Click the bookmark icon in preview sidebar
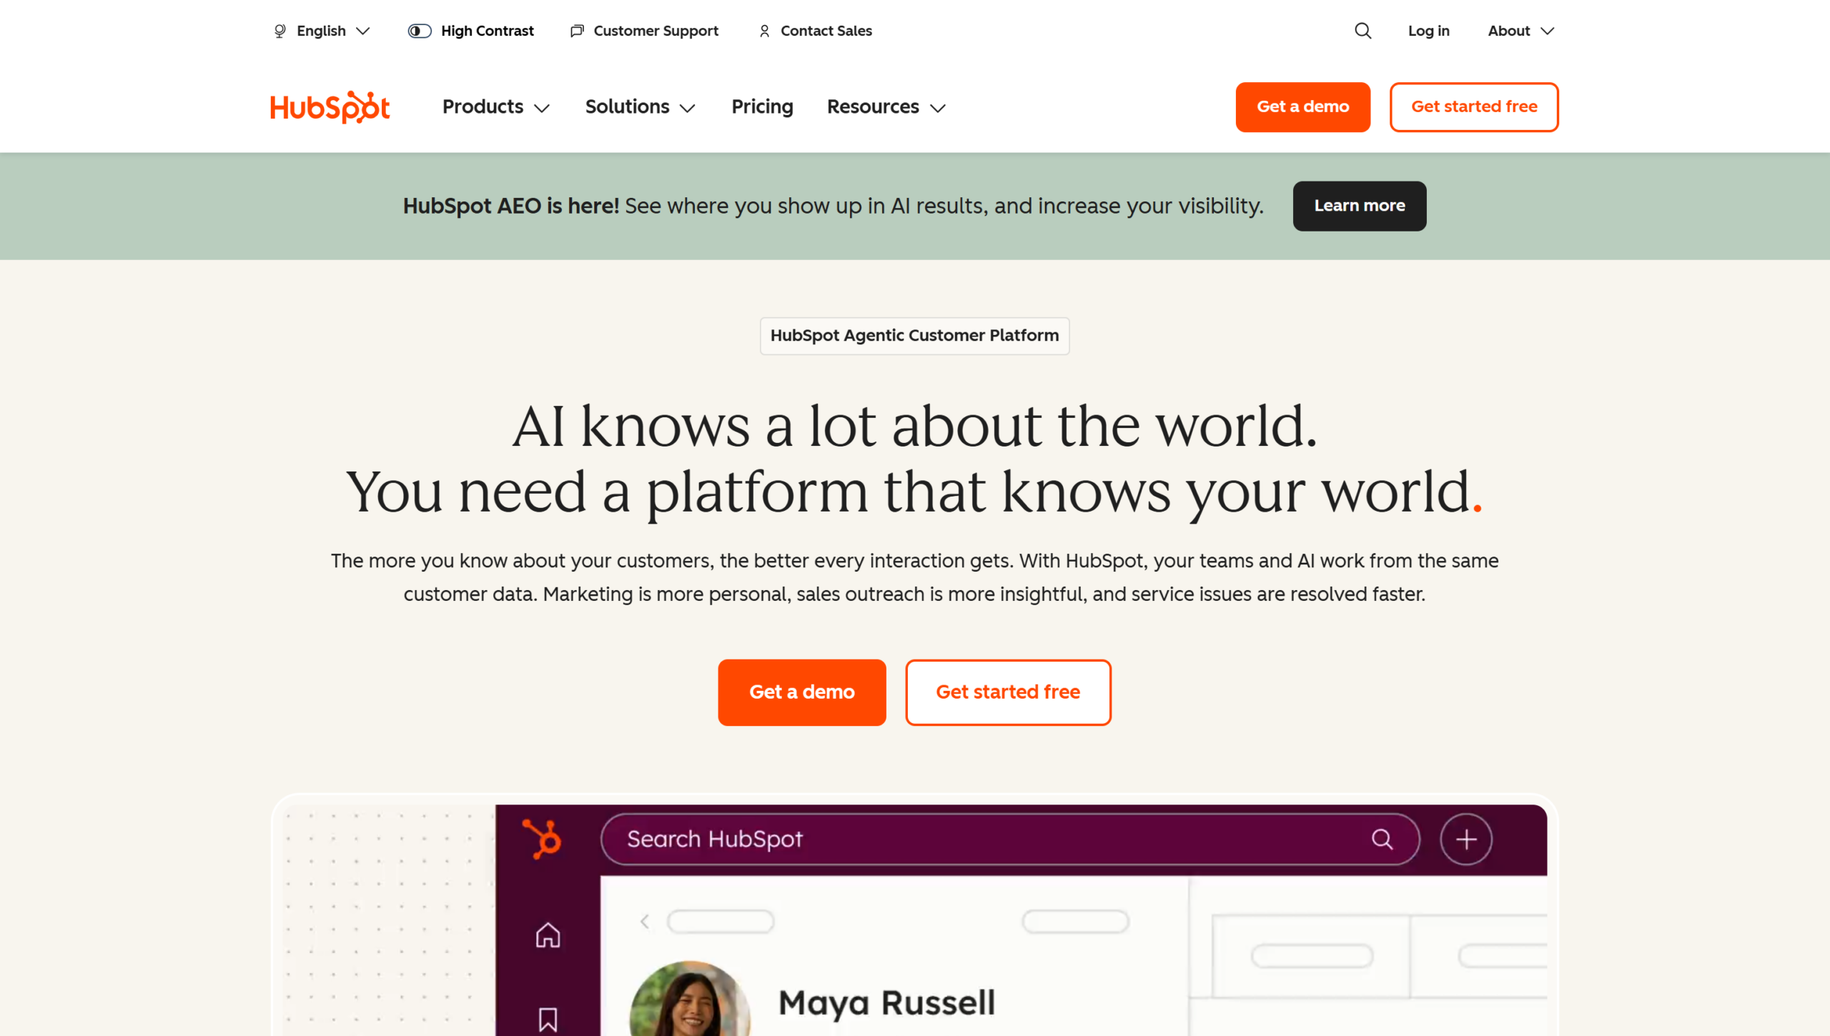Viewport: 1830px width, 1036px height. click(x=548, y=1020)
